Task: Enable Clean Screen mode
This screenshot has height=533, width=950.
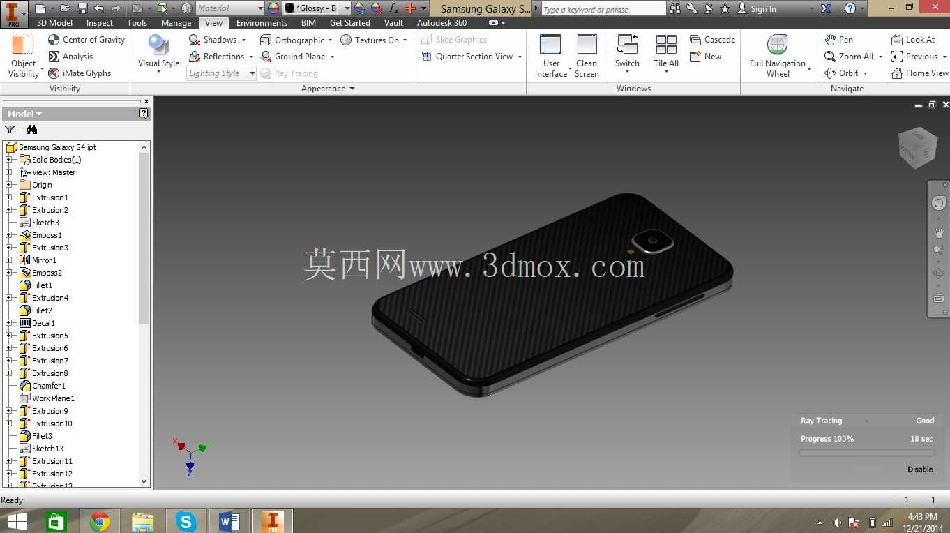Action: tap(587, 56)
